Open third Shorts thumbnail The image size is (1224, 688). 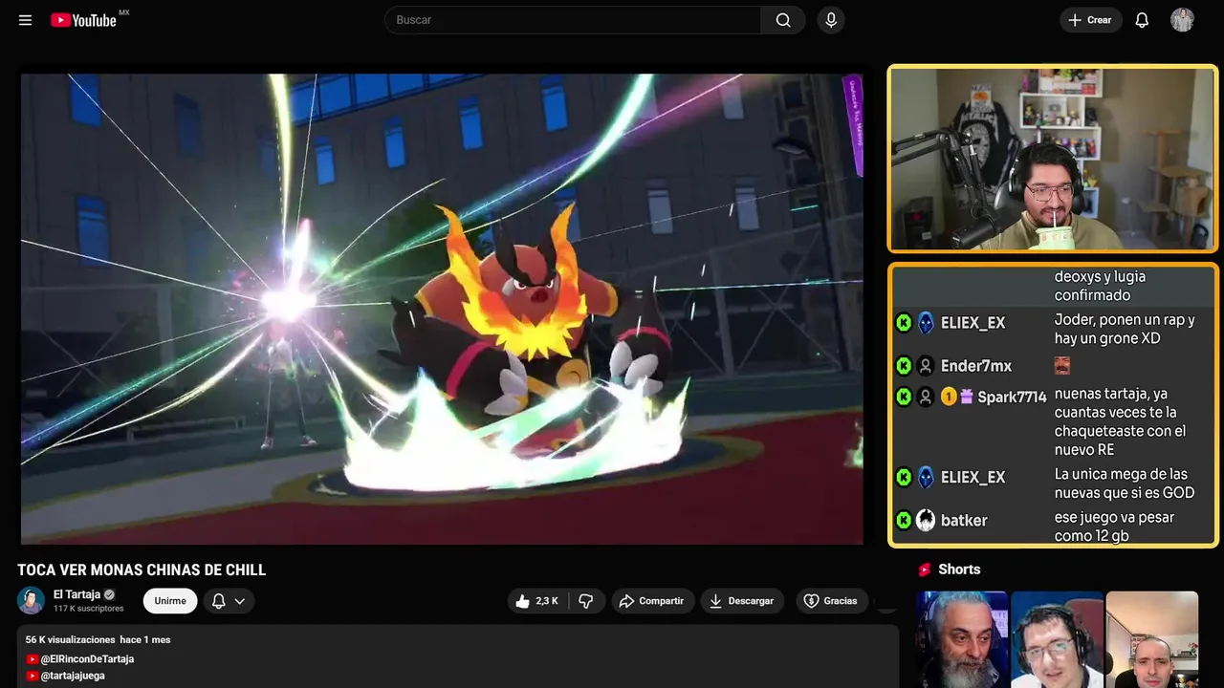1152,639
